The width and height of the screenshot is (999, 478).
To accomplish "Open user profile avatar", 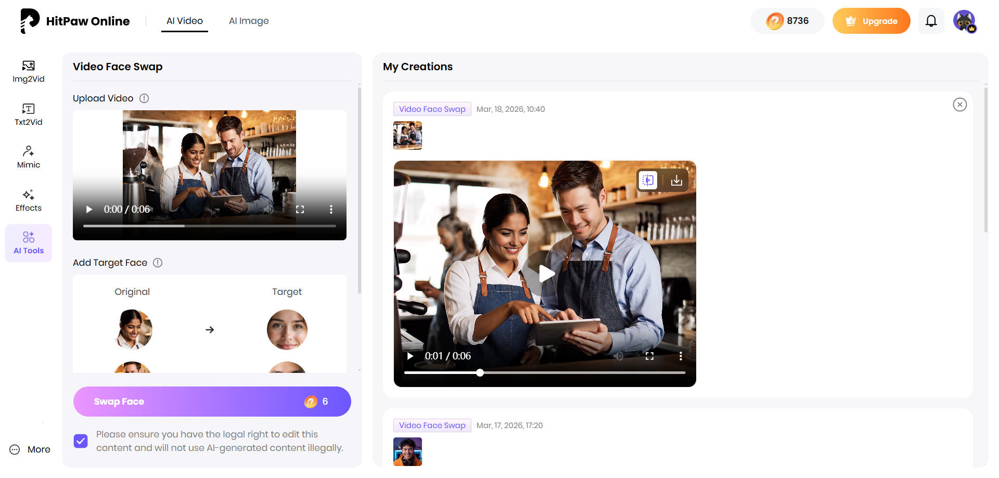I will 965,21.
